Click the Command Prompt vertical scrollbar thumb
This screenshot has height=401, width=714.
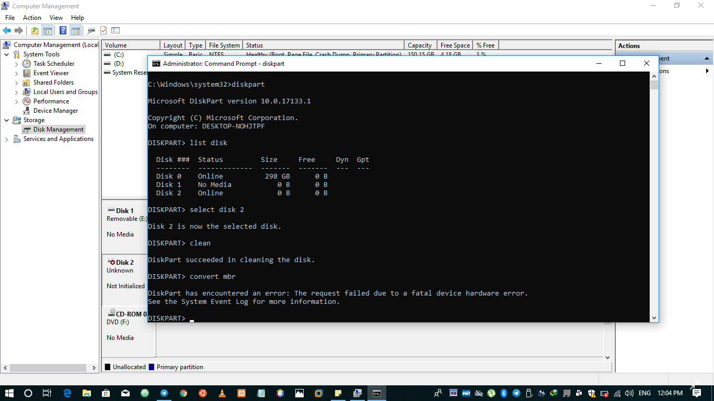click(x=654, y=85)
